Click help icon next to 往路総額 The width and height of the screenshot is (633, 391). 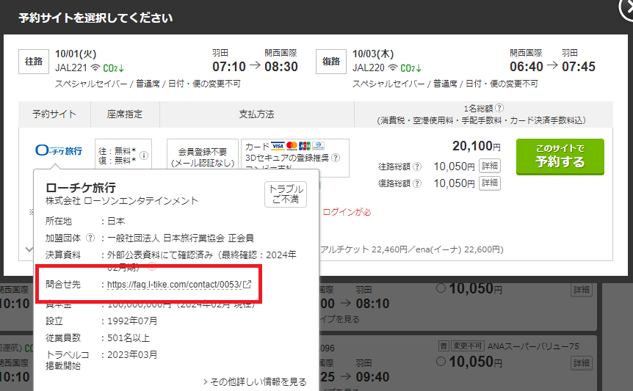point(417,167)
